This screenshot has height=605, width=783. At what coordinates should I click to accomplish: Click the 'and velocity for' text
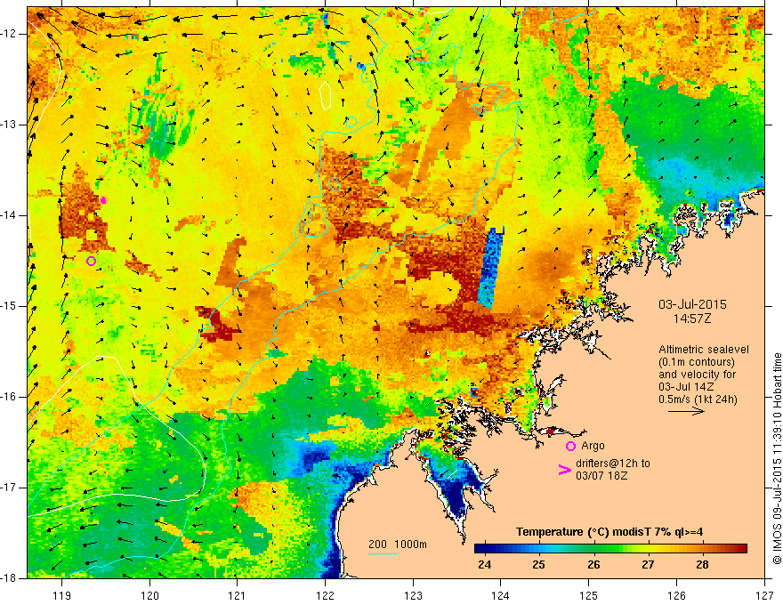coord(697,375)
